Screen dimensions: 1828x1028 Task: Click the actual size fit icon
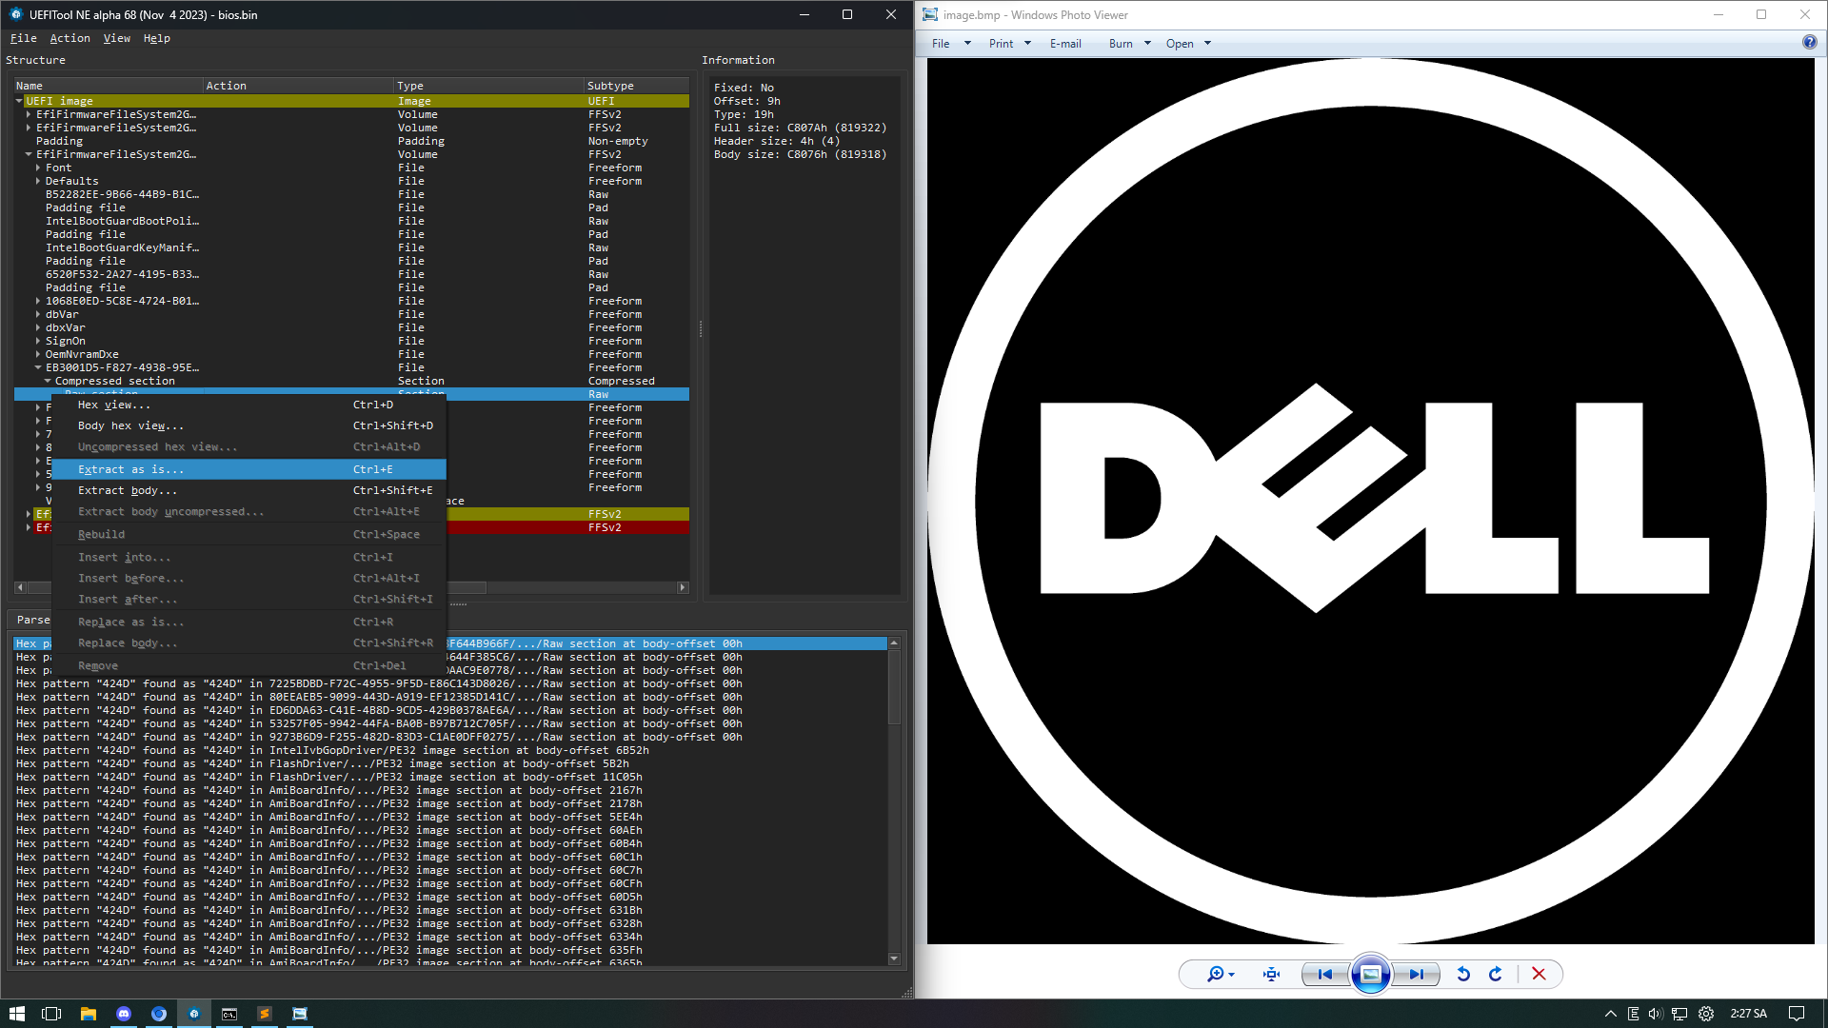(1271, 974)
